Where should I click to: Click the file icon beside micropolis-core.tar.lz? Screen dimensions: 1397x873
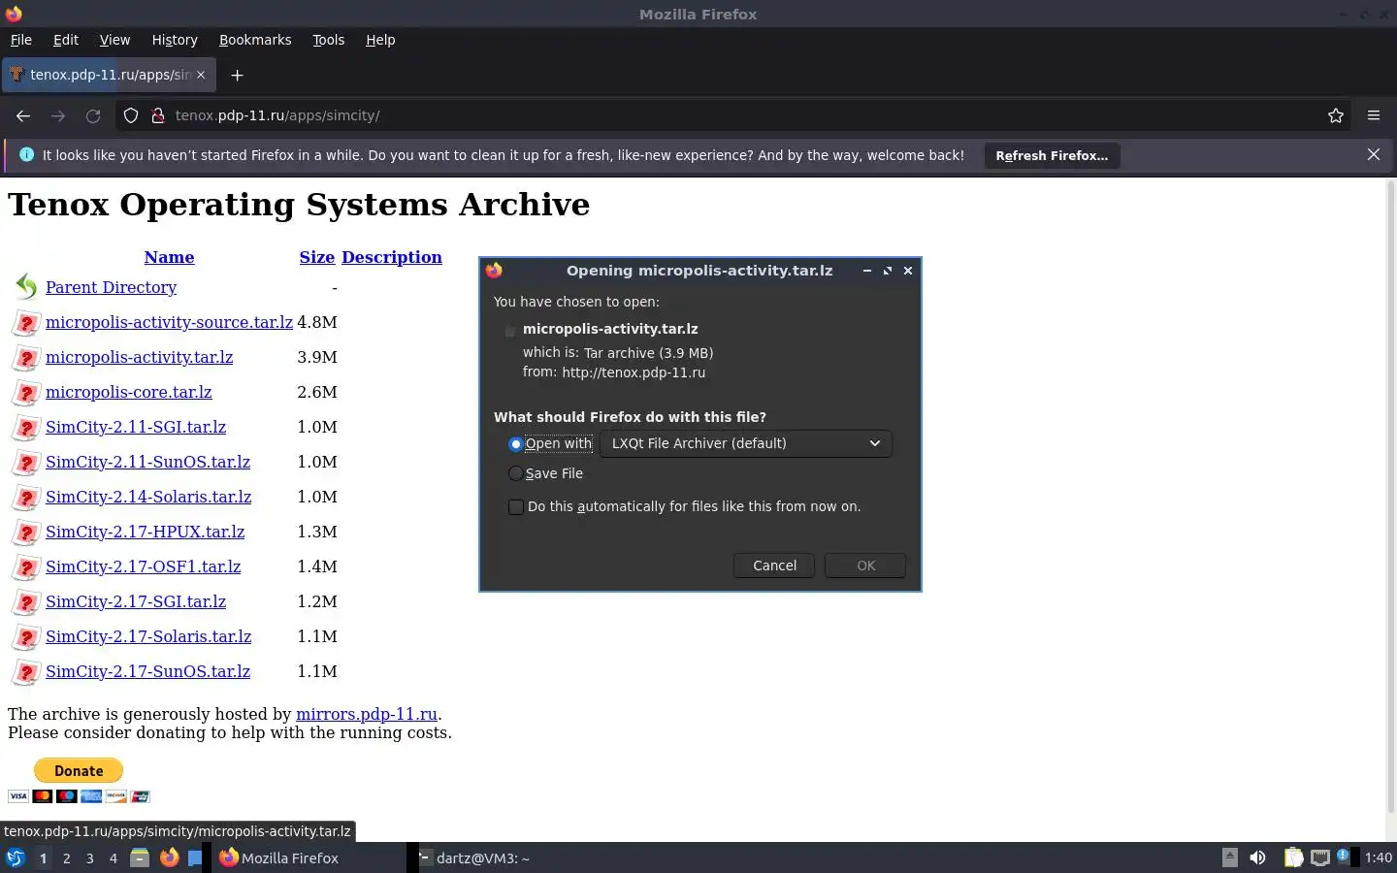tap(26, 392)
